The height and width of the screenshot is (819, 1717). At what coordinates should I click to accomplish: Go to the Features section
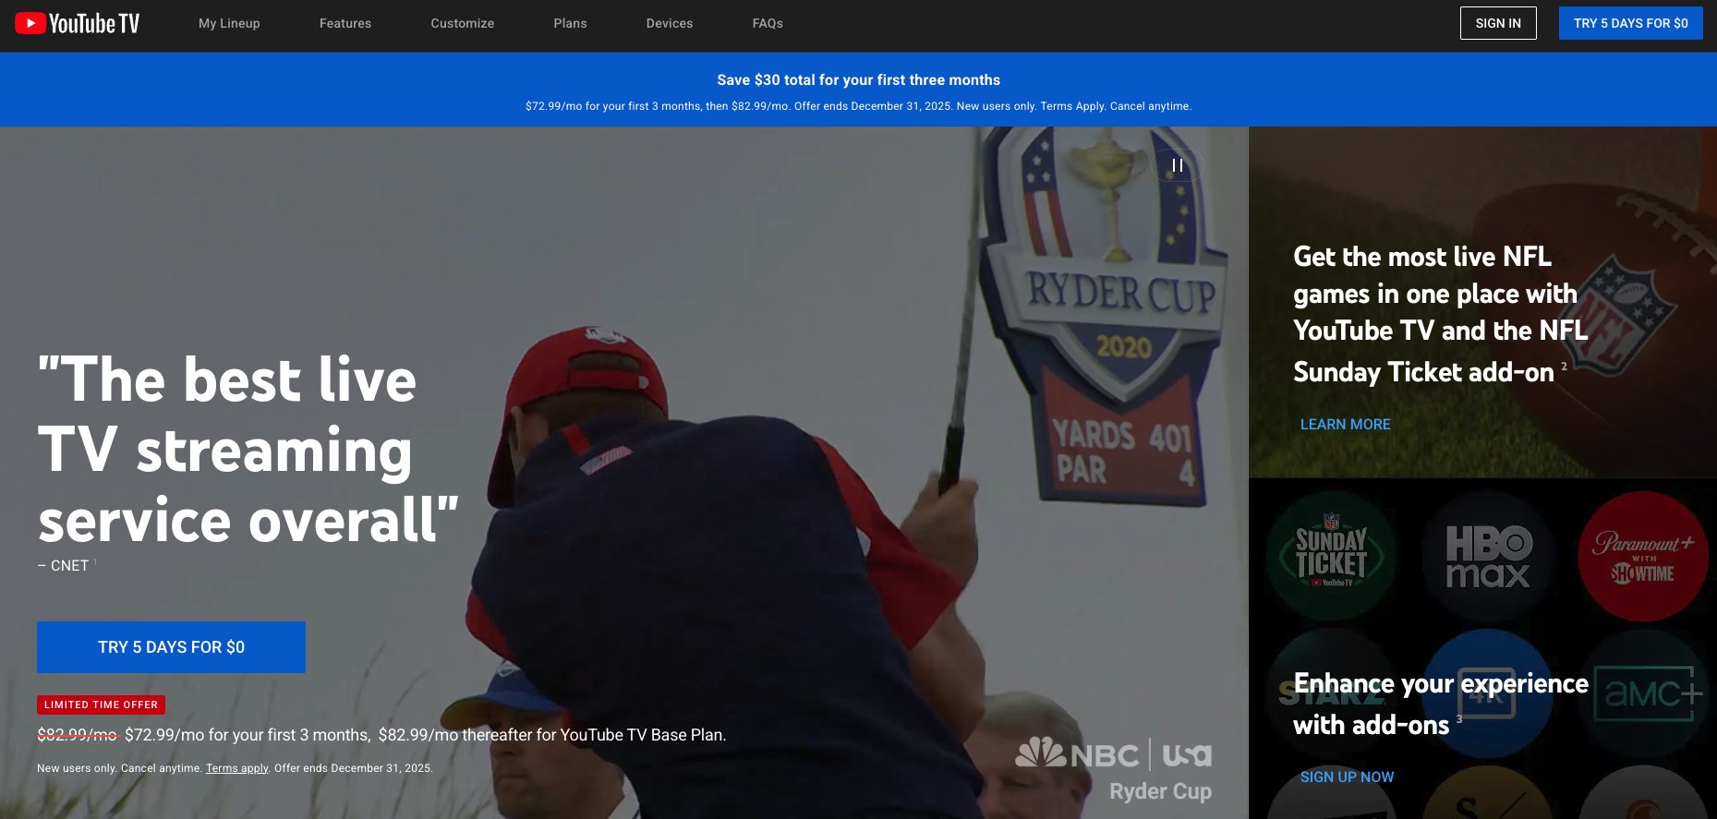[x=345, y=23]
